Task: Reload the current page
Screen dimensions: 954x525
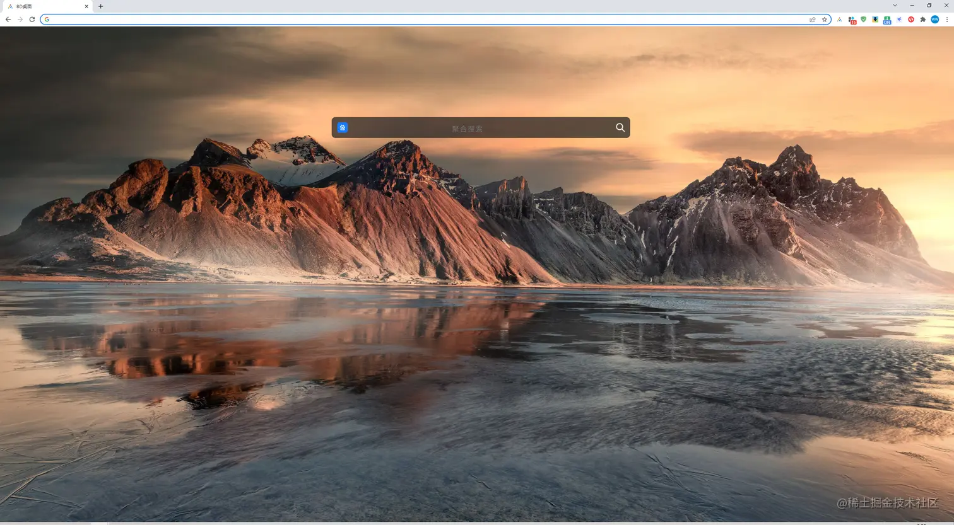Action: [32, 20]
